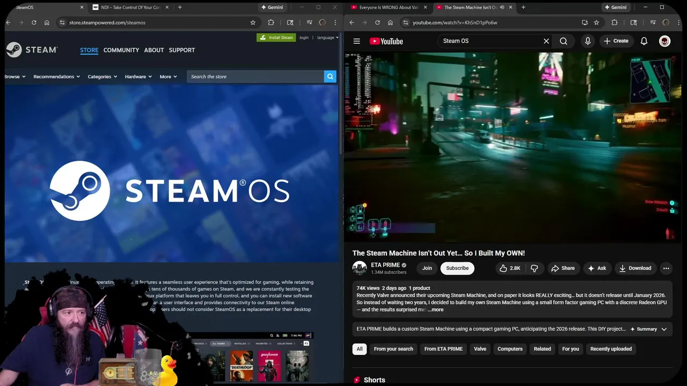Open Extensions in the Steam browser window
The height and width of the screenshot is (386, 687).
click(271, 23)
